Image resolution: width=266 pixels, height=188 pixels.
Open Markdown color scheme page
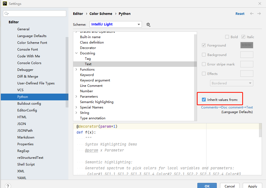26,137
